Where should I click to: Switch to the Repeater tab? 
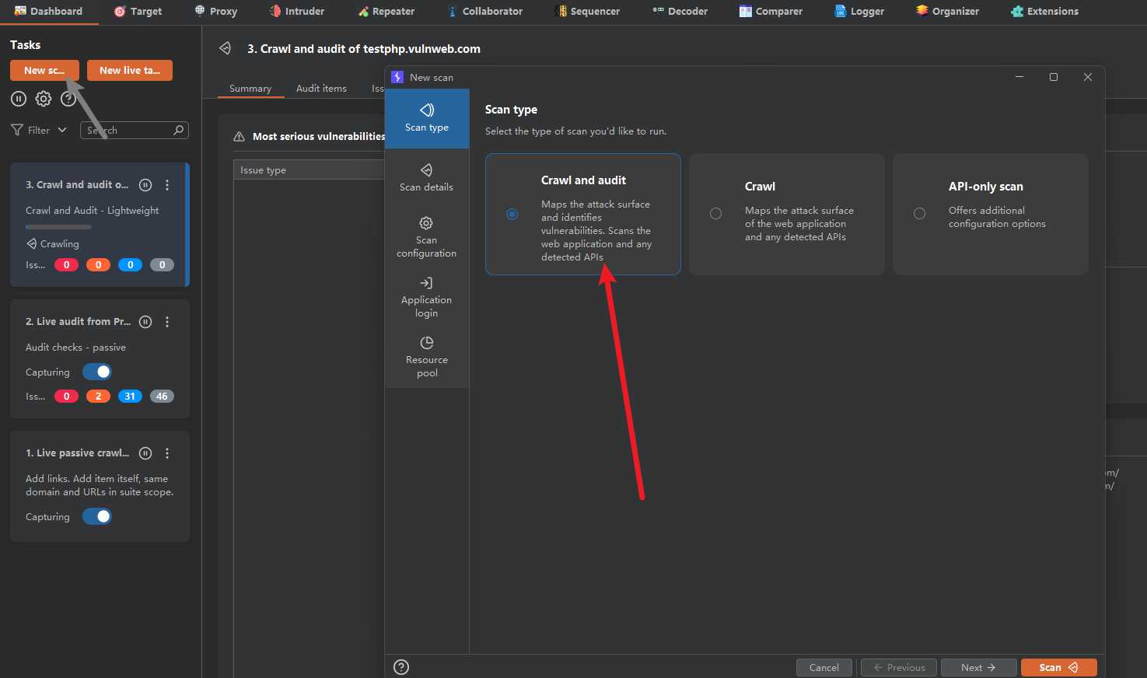pyautogui.click(x=386, y=12)
